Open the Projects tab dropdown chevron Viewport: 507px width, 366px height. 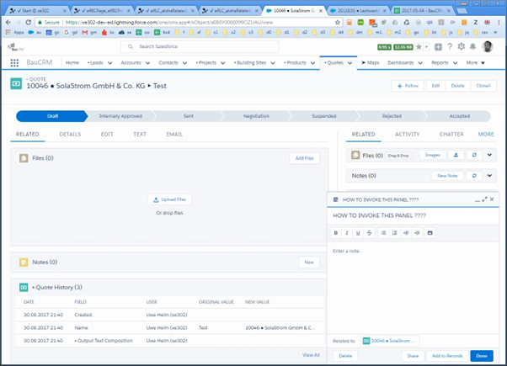tap(223, 63)
